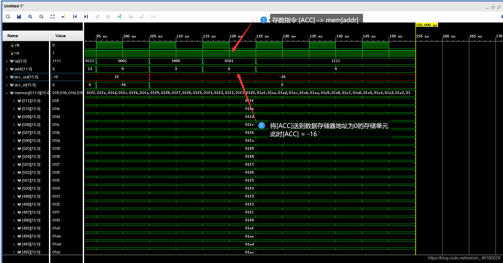Zoom in on the waveform
503x263 pixels.
[x=30, y=17]
